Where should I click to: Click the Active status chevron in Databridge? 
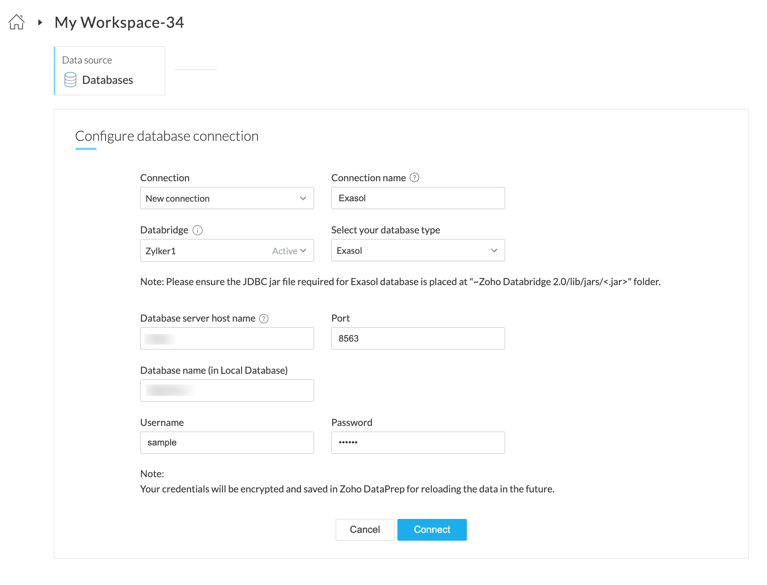tap(303, 251)
